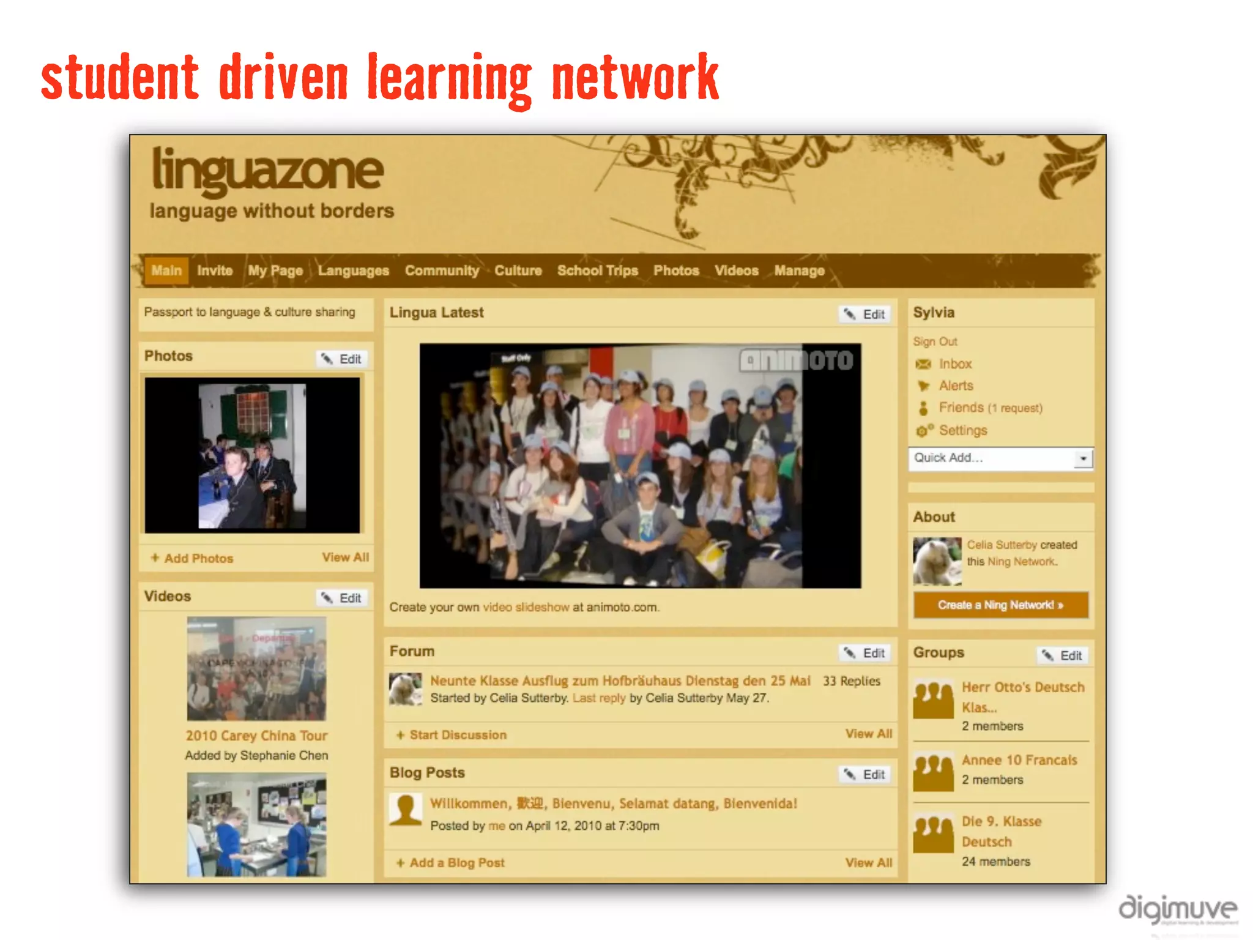Open the Invite navigation tab

click(215, 270)
